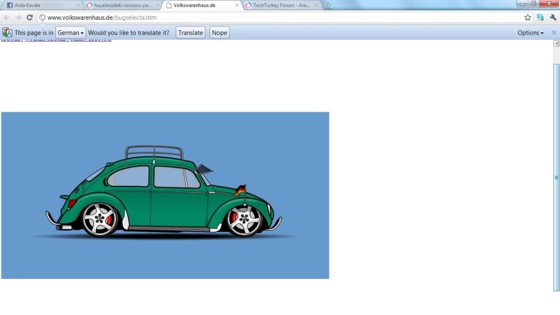Click the scrollbar up arrow
This screenshot has height=315, width=560.
556,43
